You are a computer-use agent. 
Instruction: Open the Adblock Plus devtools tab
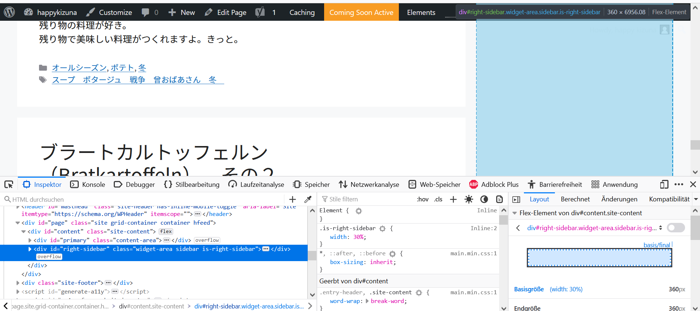click(x=494, y=184)
